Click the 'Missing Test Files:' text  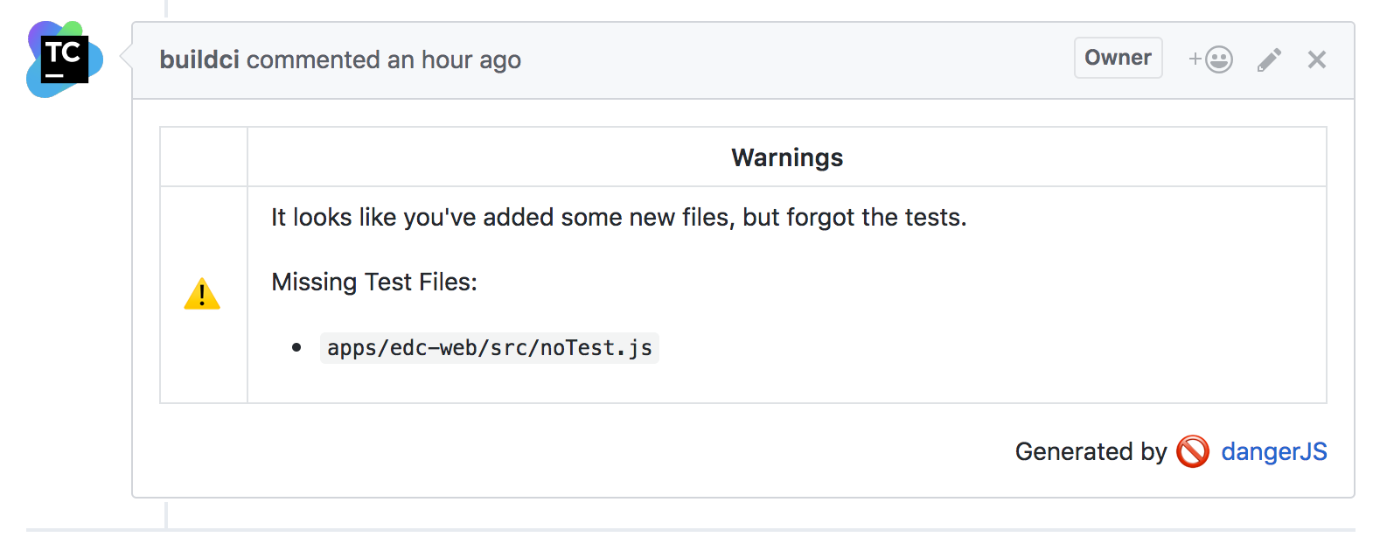point(374,282)
